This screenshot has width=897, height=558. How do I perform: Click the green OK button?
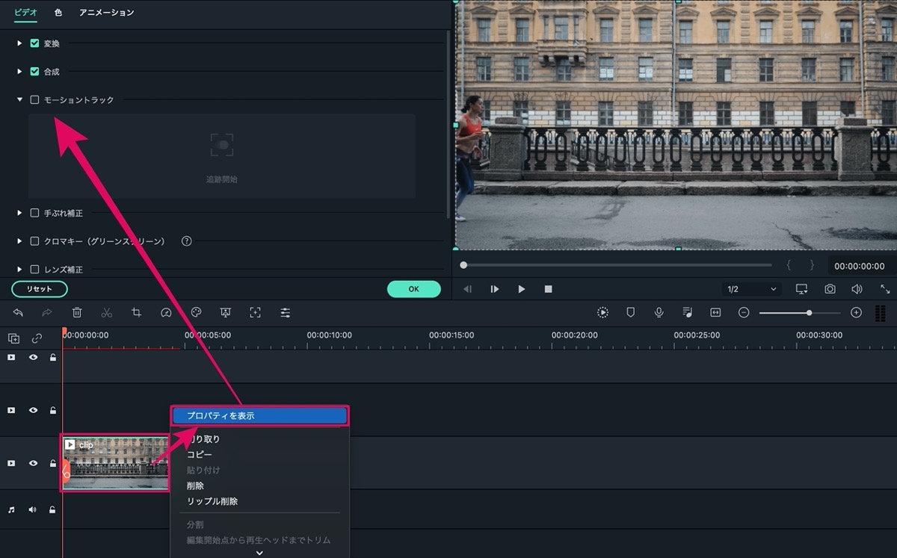pos(413,289)
